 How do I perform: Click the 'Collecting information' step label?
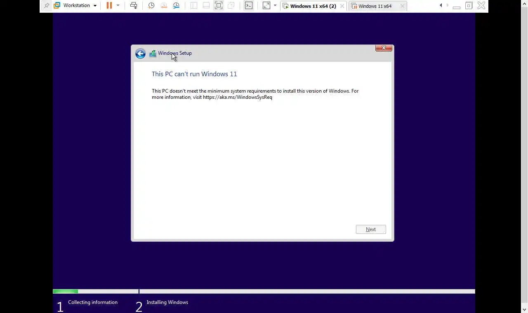click(x=93, y=302)
